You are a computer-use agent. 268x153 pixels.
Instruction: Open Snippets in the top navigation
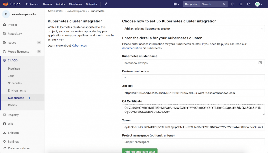pos(91,4)
